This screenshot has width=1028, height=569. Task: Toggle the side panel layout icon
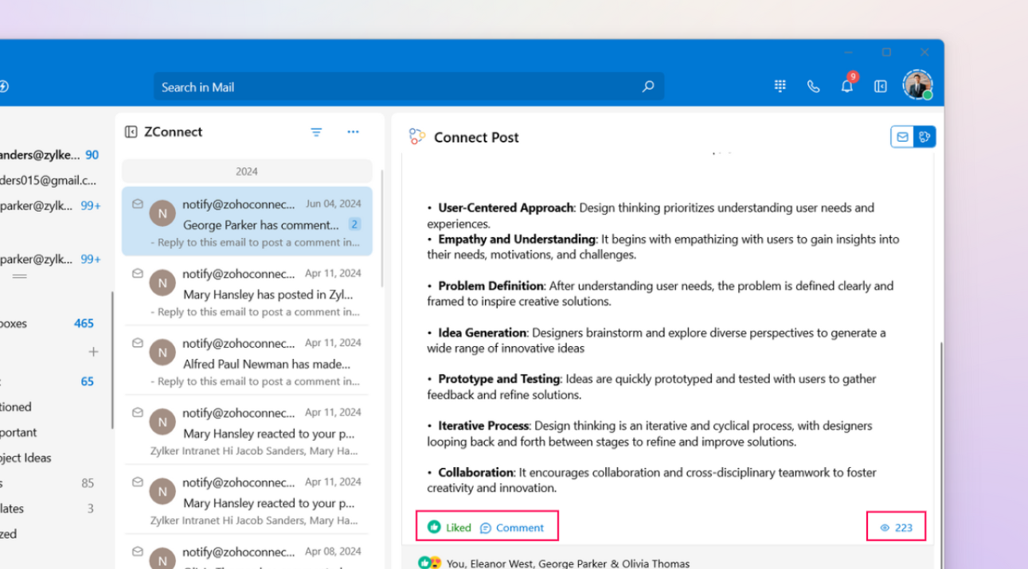[x=881, y=86]
